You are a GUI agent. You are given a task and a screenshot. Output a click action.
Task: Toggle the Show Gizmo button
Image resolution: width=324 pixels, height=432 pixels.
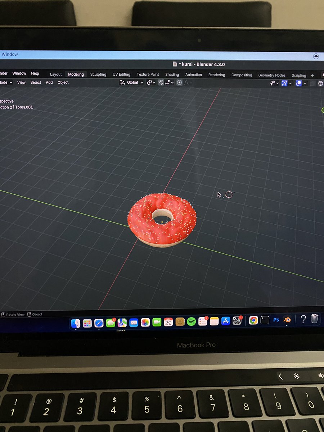(284, 83)
